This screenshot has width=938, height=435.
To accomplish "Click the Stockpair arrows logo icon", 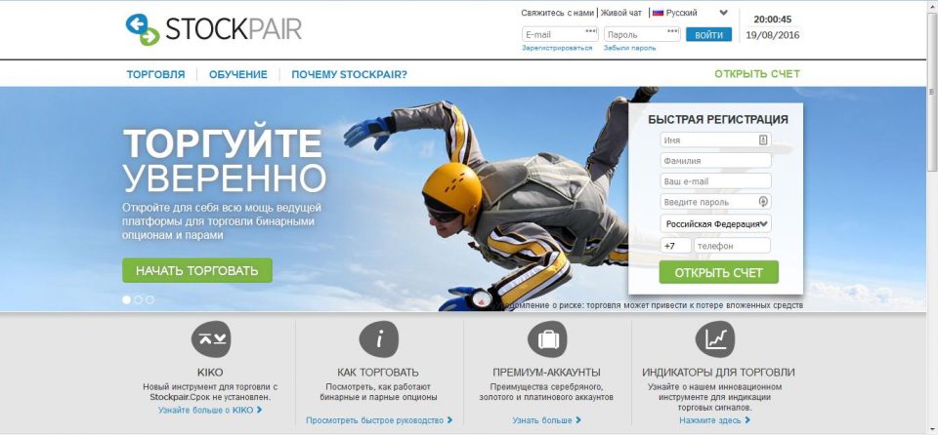I will coord(143,30).
